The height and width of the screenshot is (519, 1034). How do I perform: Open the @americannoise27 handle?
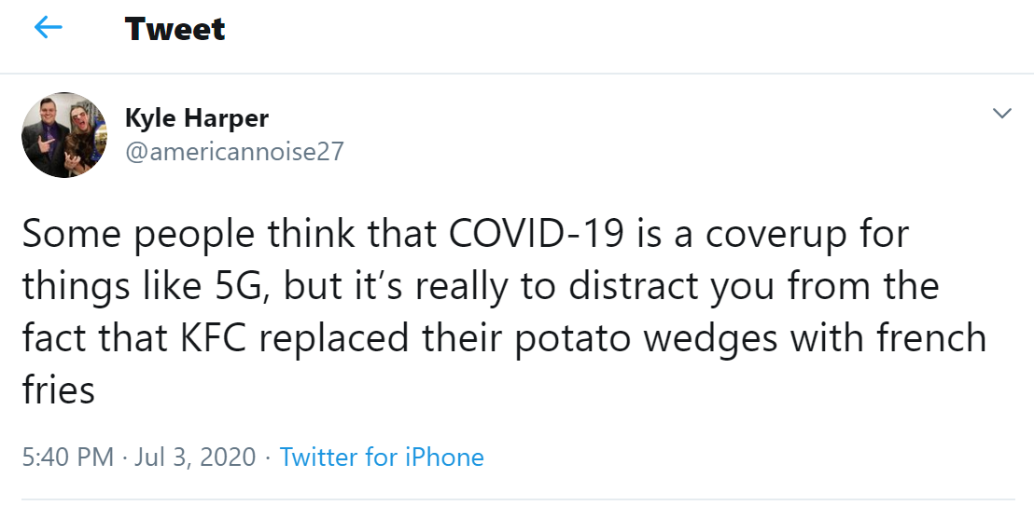click(x=234, y=151)
